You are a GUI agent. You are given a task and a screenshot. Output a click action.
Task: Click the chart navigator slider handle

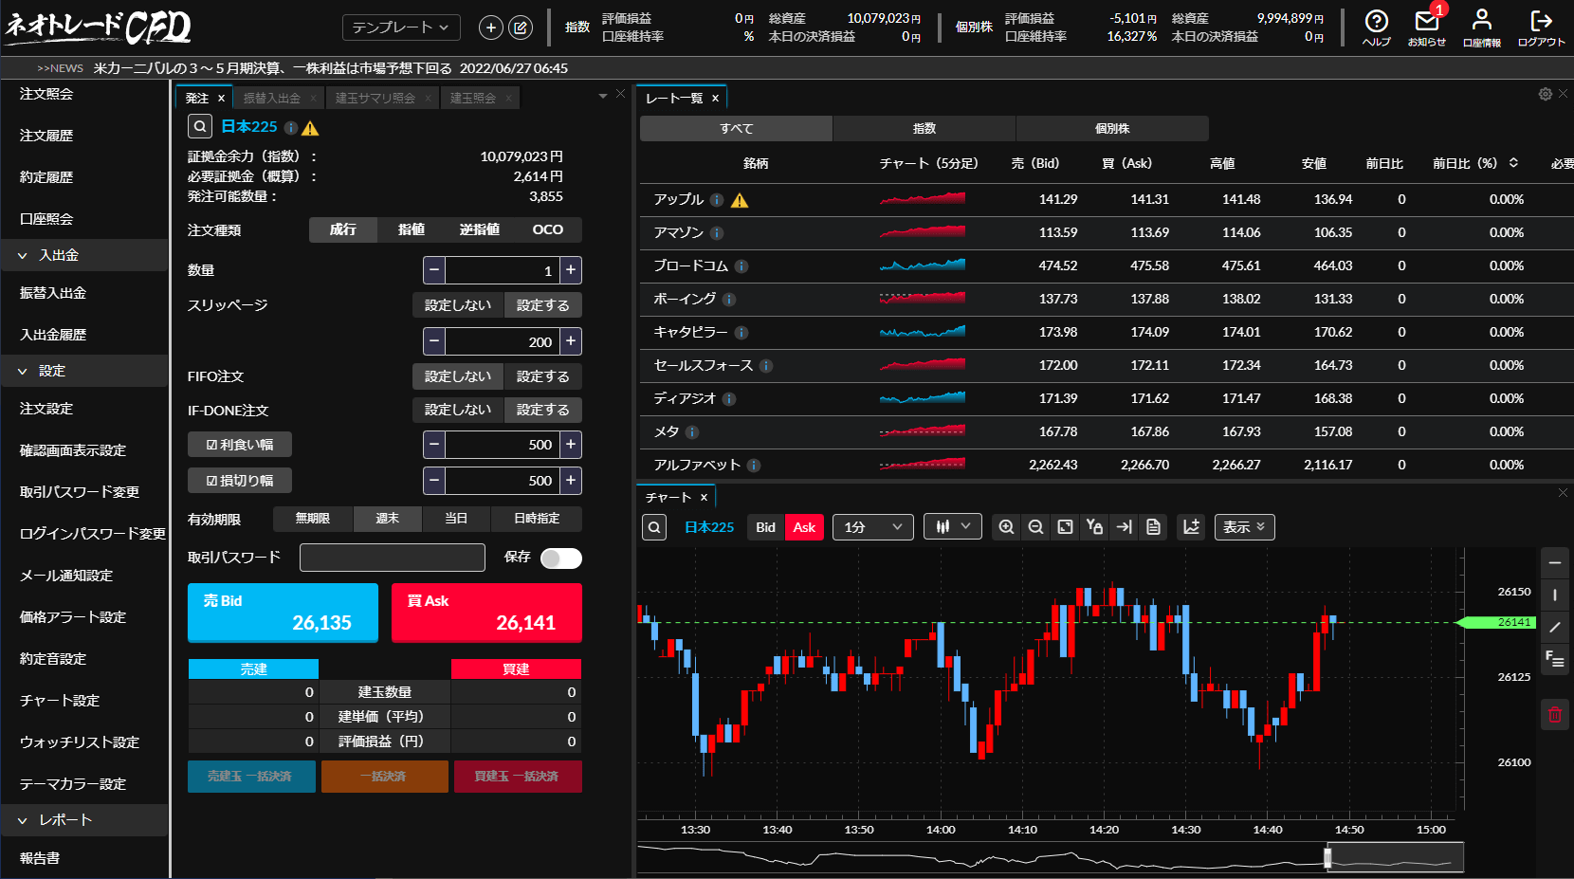1327,858
